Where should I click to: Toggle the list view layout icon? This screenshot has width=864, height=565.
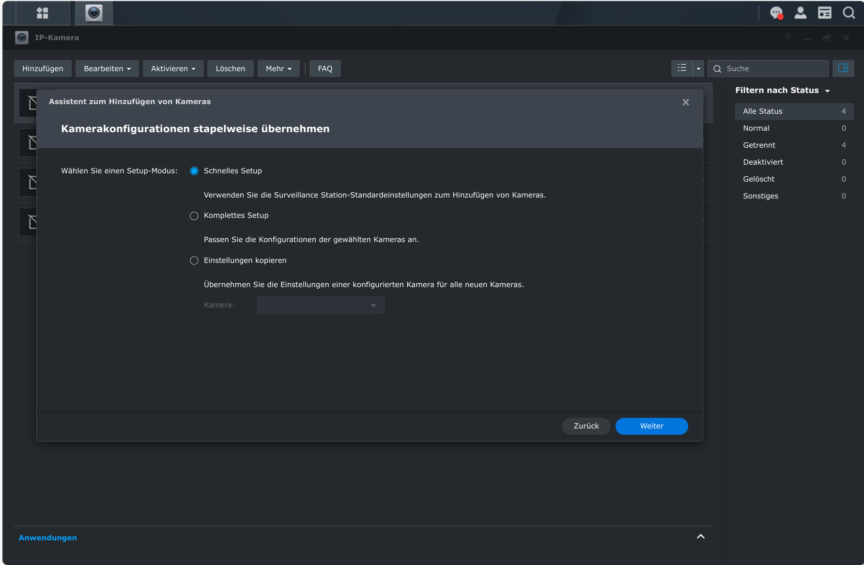tap(682, 68)
